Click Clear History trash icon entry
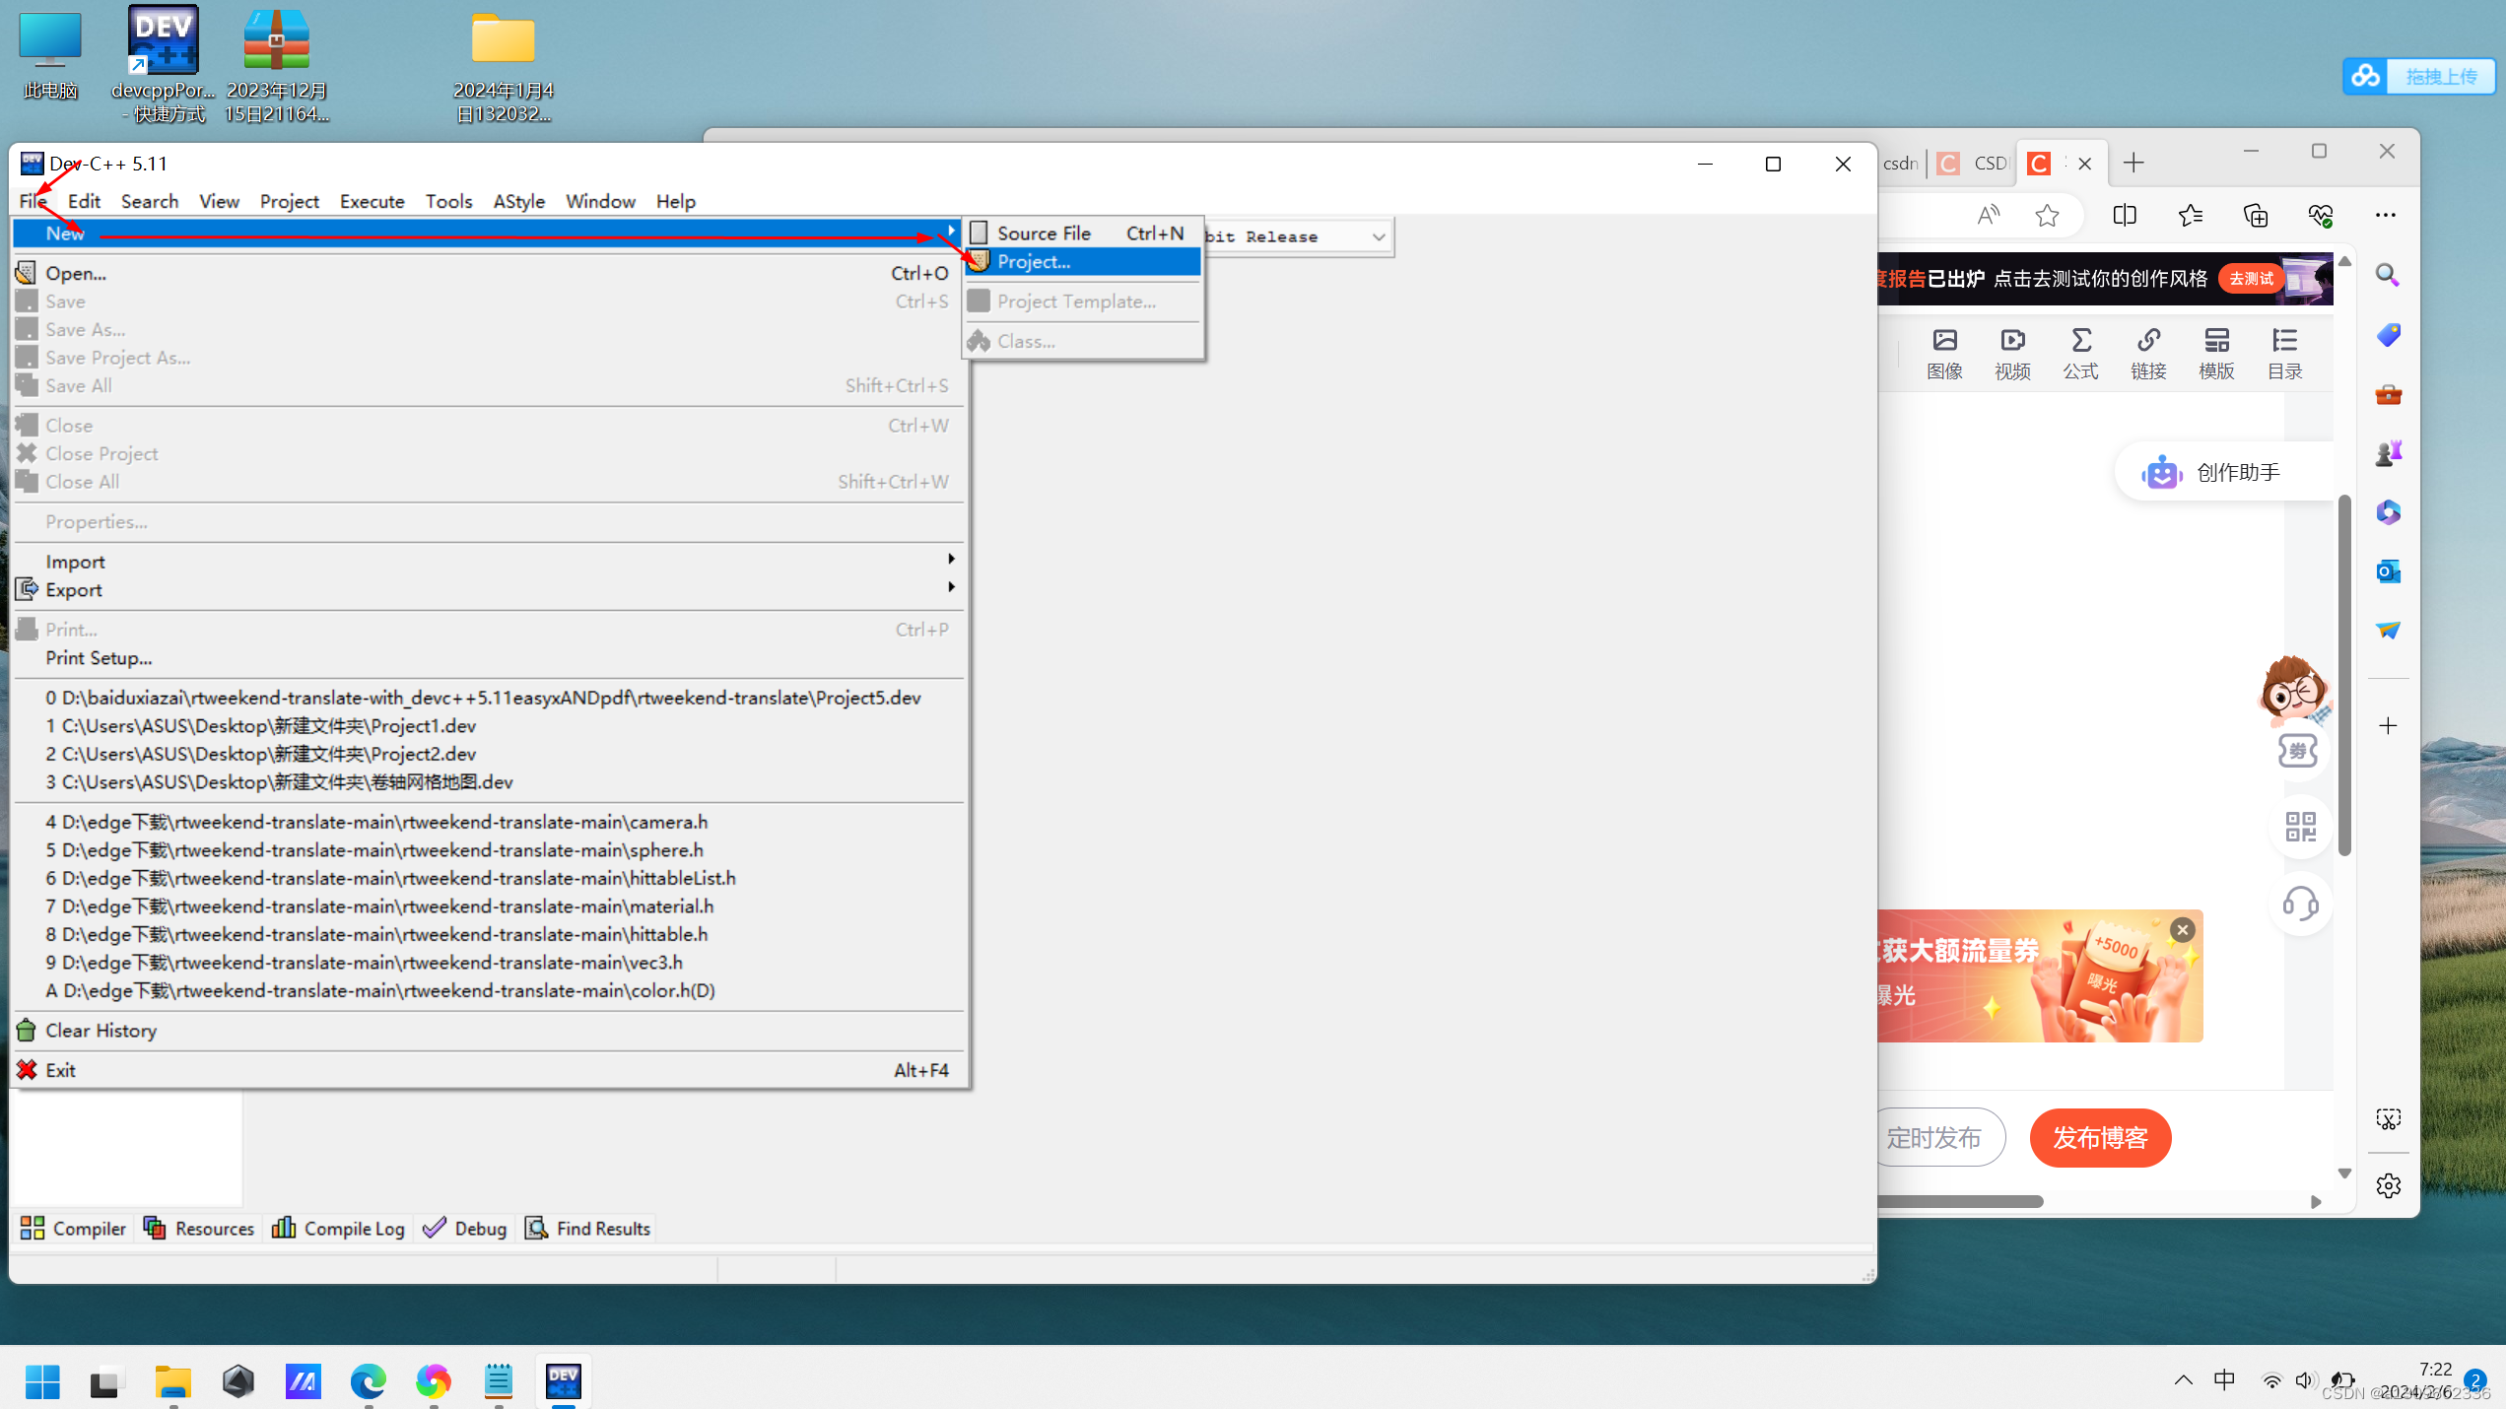 point(101,1030)
